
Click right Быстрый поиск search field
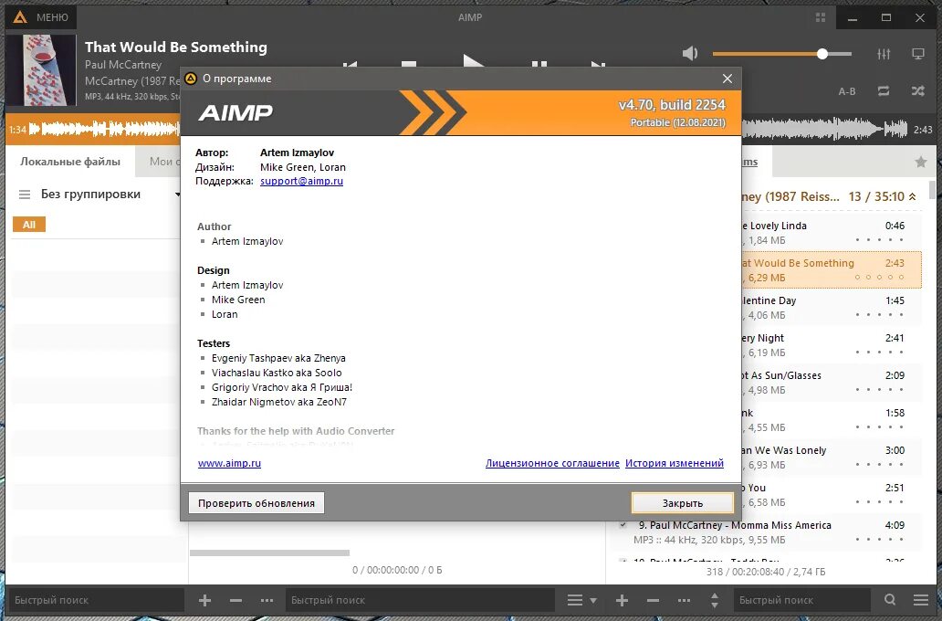801,600
